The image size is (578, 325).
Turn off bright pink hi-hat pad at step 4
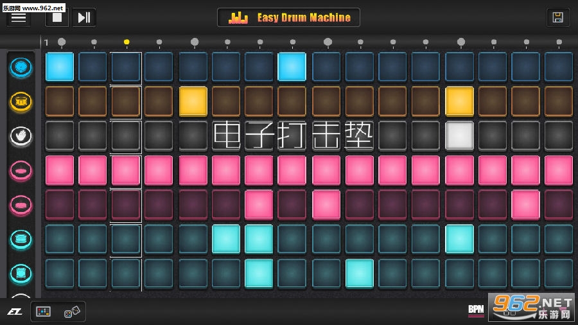coord(159,170)
